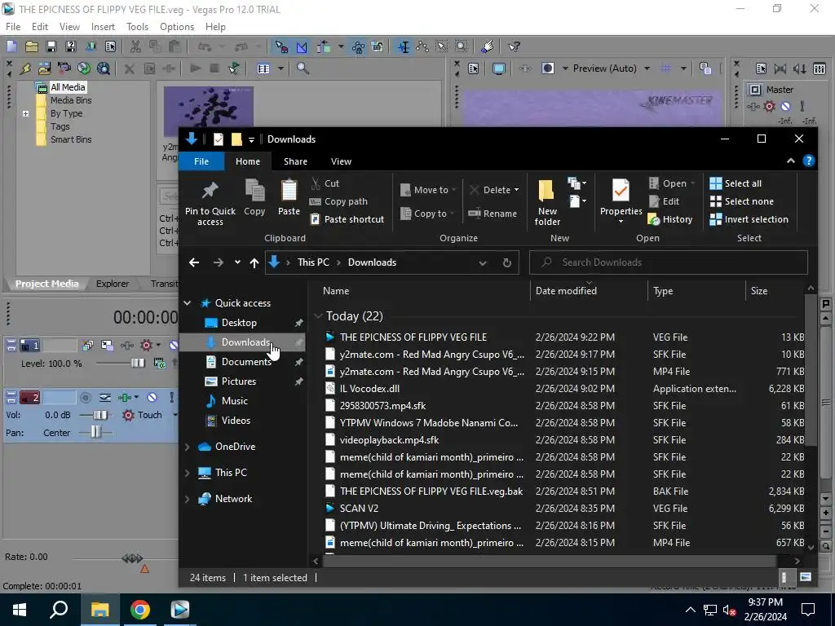
Task: Toggle Auto Ripple icon in Vegas toolbar
Action: point(324,46)
